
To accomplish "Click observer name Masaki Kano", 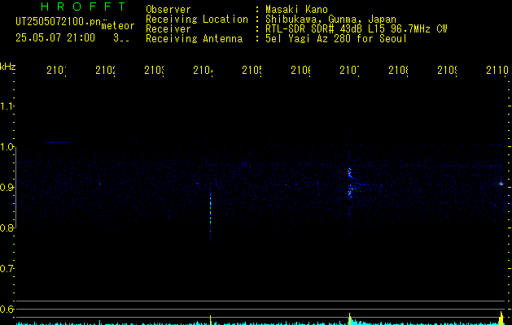I will point(296,10).
